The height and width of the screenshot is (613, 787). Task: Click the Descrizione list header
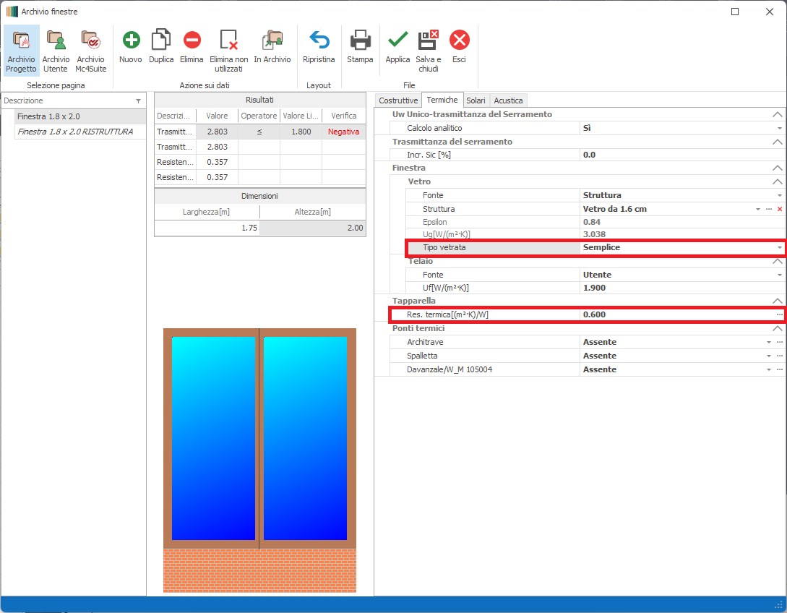click(73, 101)
